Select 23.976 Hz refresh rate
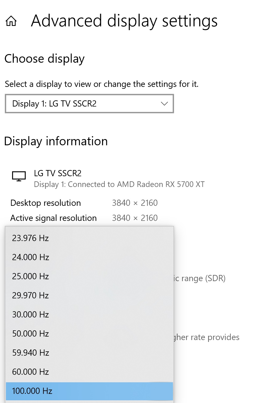This screenshot has height=403, width=257. pyautogui.click(x=31, y=238)
